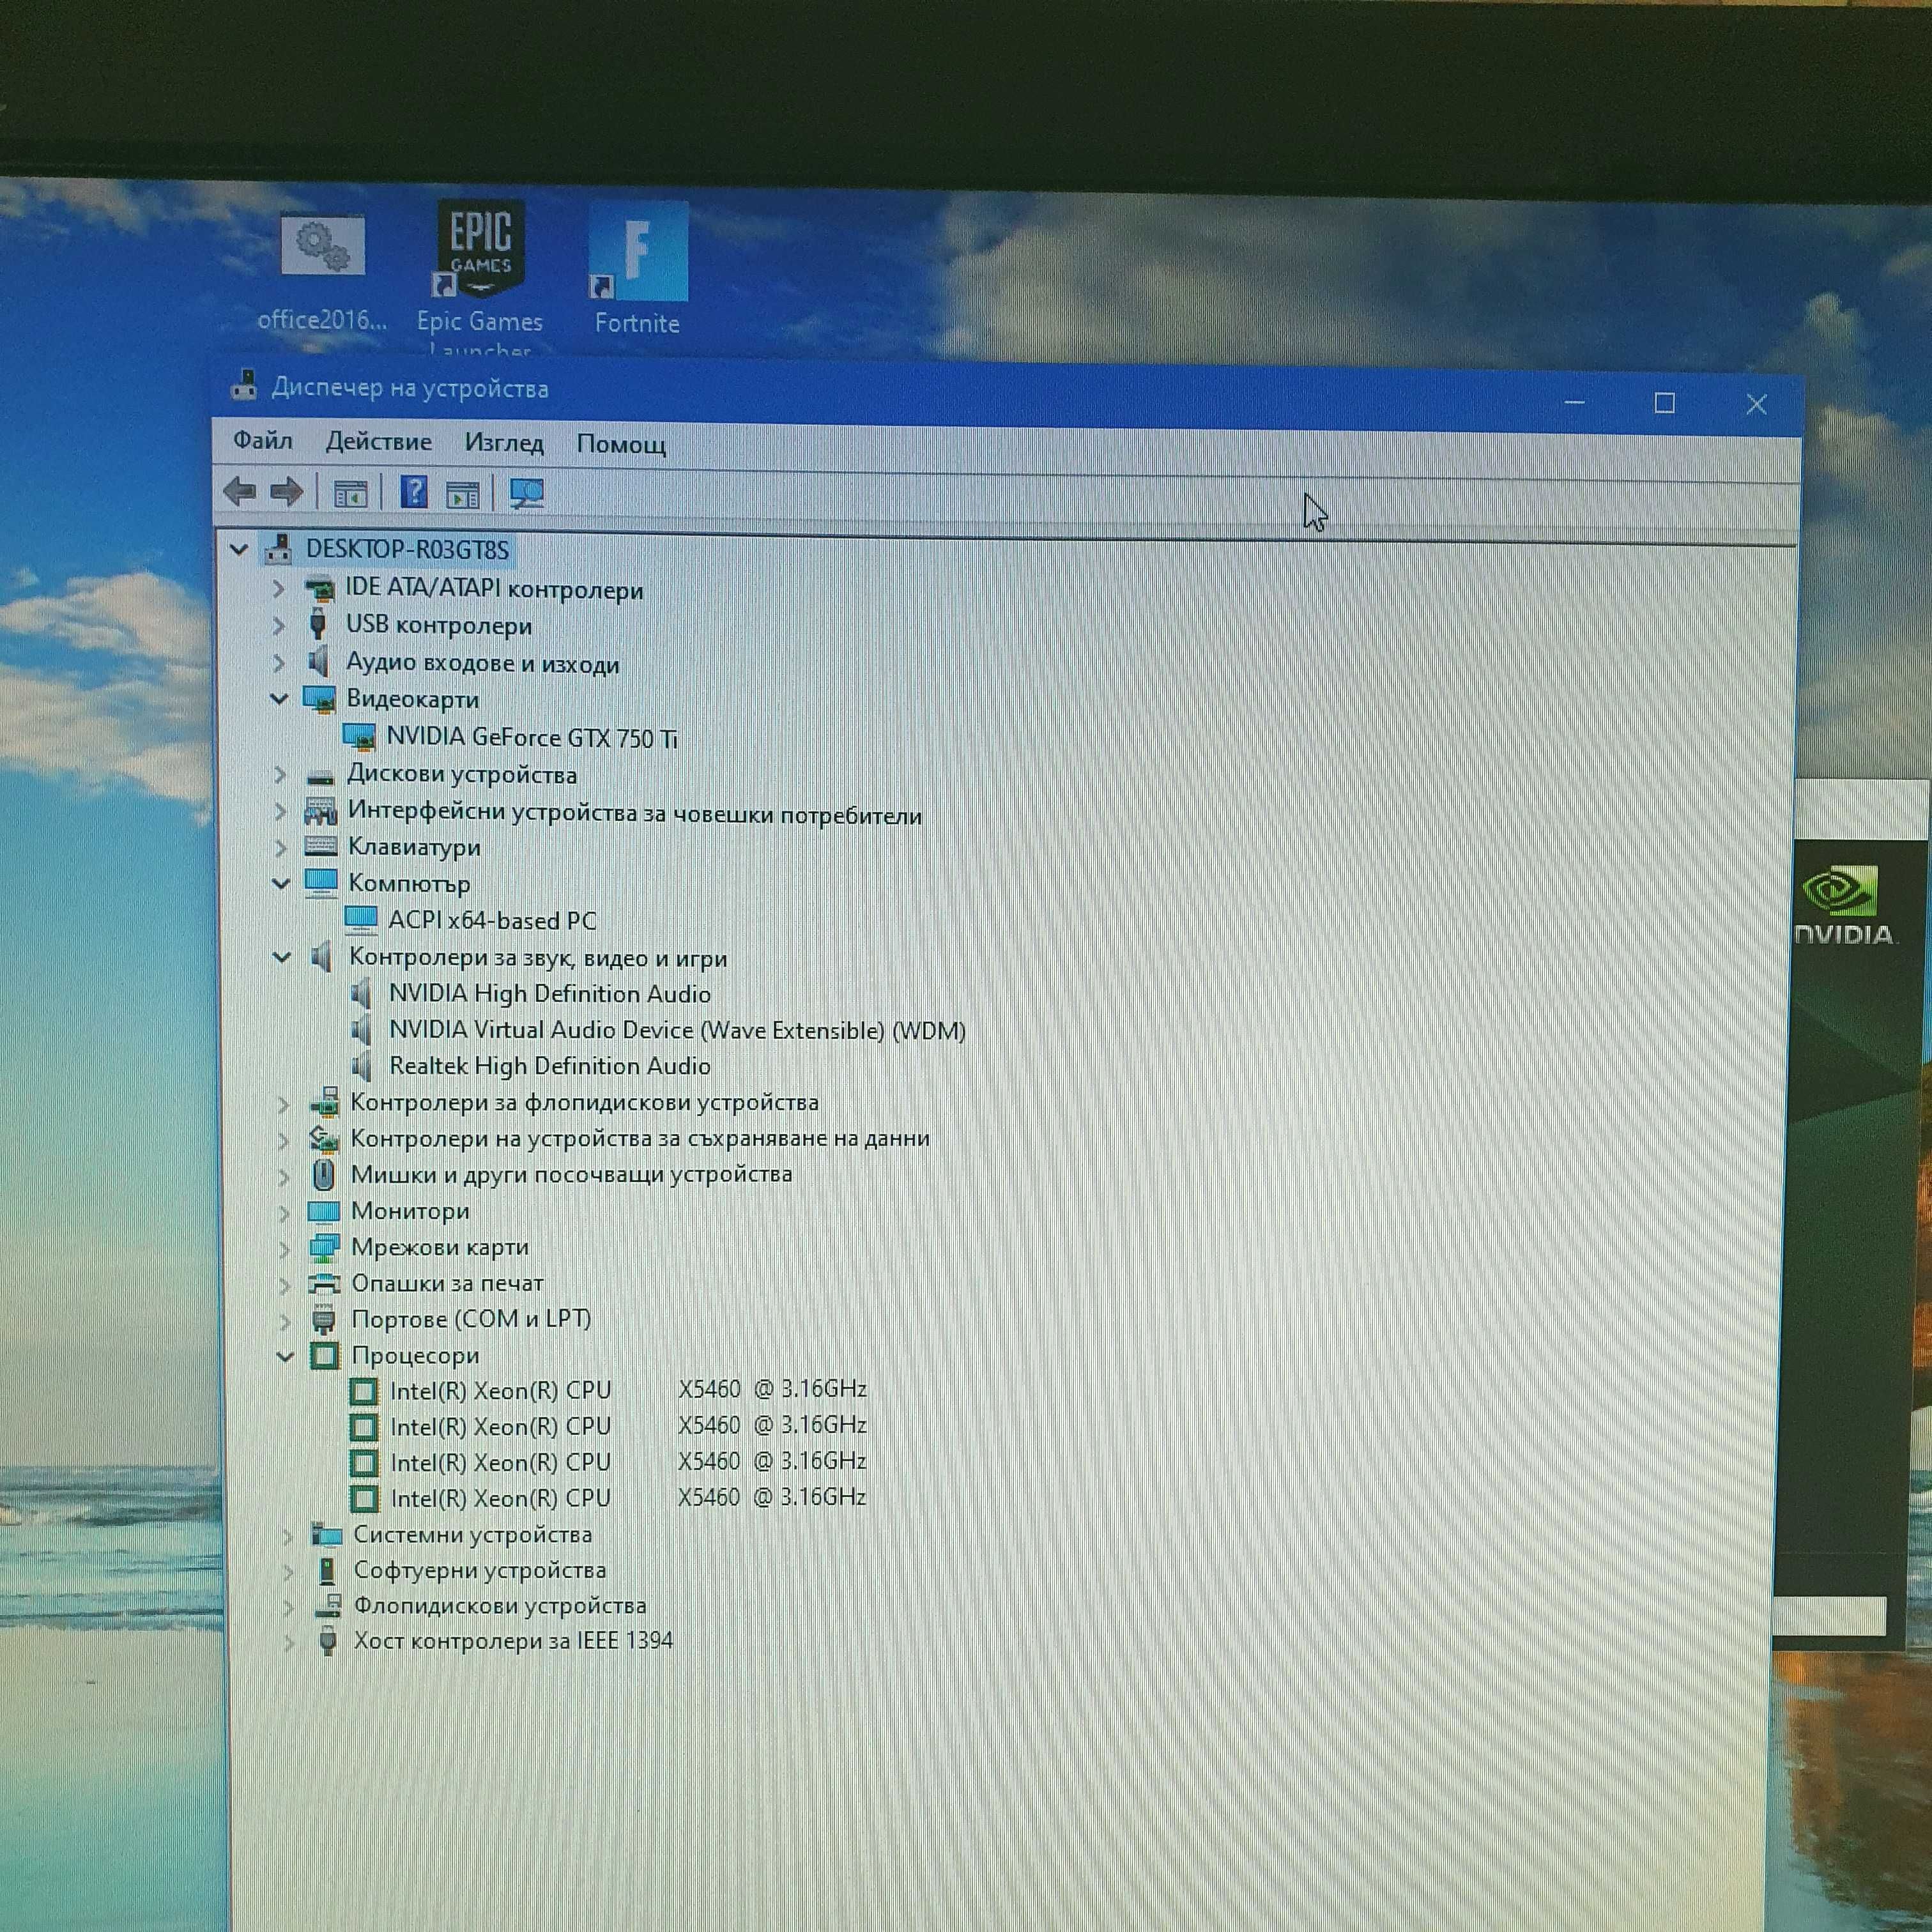1932x1932 pixels.
Task: Open the Файл menu
Action: 263,440
